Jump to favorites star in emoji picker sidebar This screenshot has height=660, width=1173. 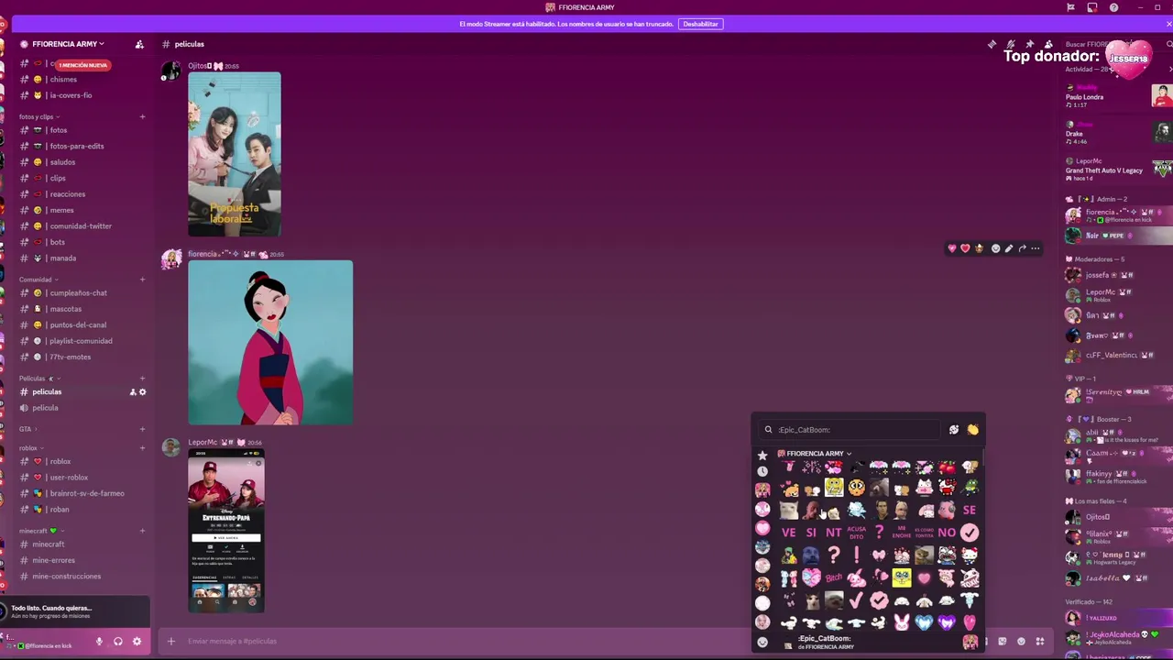762,456
